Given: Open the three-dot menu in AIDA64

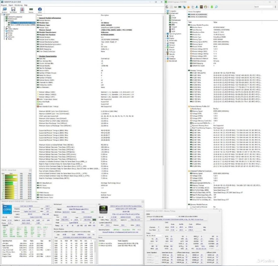Looking at the screenshot, I should pos(275,7).
